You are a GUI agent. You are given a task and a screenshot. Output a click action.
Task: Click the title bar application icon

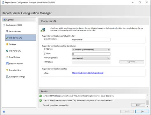[x=3, y=2]
